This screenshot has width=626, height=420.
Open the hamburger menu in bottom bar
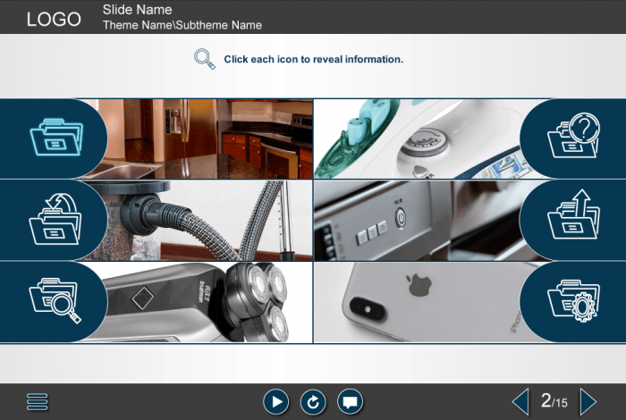point(38,401)
